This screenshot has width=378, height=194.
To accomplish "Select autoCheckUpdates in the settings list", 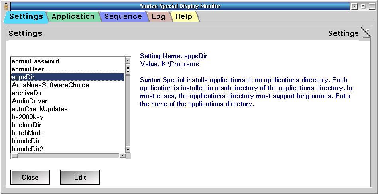I will click(x=68, y=109).
